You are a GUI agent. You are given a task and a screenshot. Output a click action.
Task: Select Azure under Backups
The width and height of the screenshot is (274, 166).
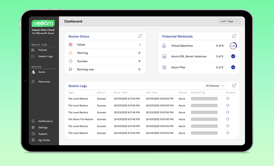(x=42, y=72)
